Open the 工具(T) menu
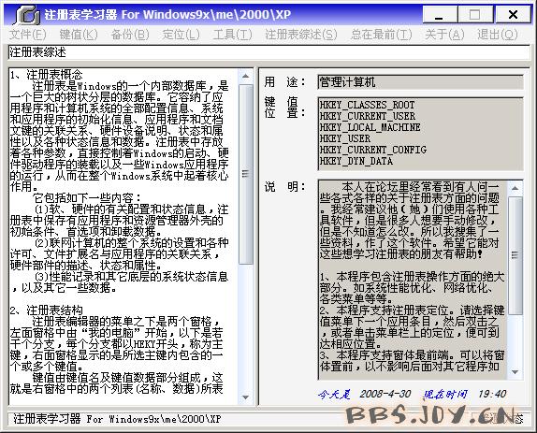537x433 pixels. [x=233, y=35]
